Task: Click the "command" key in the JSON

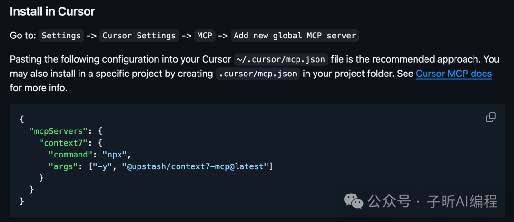Action: click(x=69, y=154)
